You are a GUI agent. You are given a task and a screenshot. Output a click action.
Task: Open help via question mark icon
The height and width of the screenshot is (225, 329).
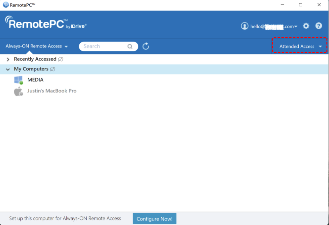318,26
